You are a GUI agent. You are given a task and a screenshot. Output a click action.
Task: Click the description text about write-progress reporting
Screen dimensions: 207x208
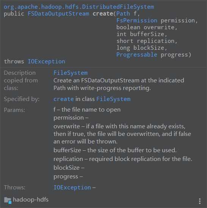coord(119,84)
